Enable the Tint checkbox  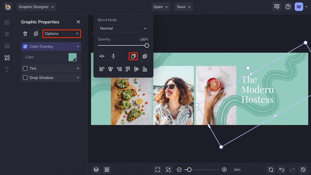(x=25, y=68)
